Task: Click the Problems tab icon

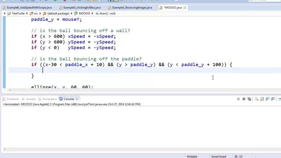Action: (x=4, y=99)
